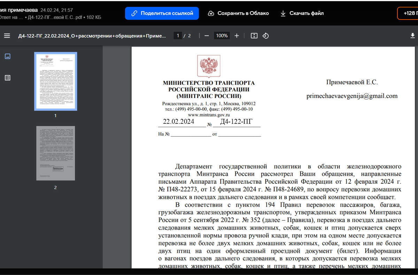This screenshot has height=275, width=418.
Task: Click the cloud upload icon
Action: 211,13
